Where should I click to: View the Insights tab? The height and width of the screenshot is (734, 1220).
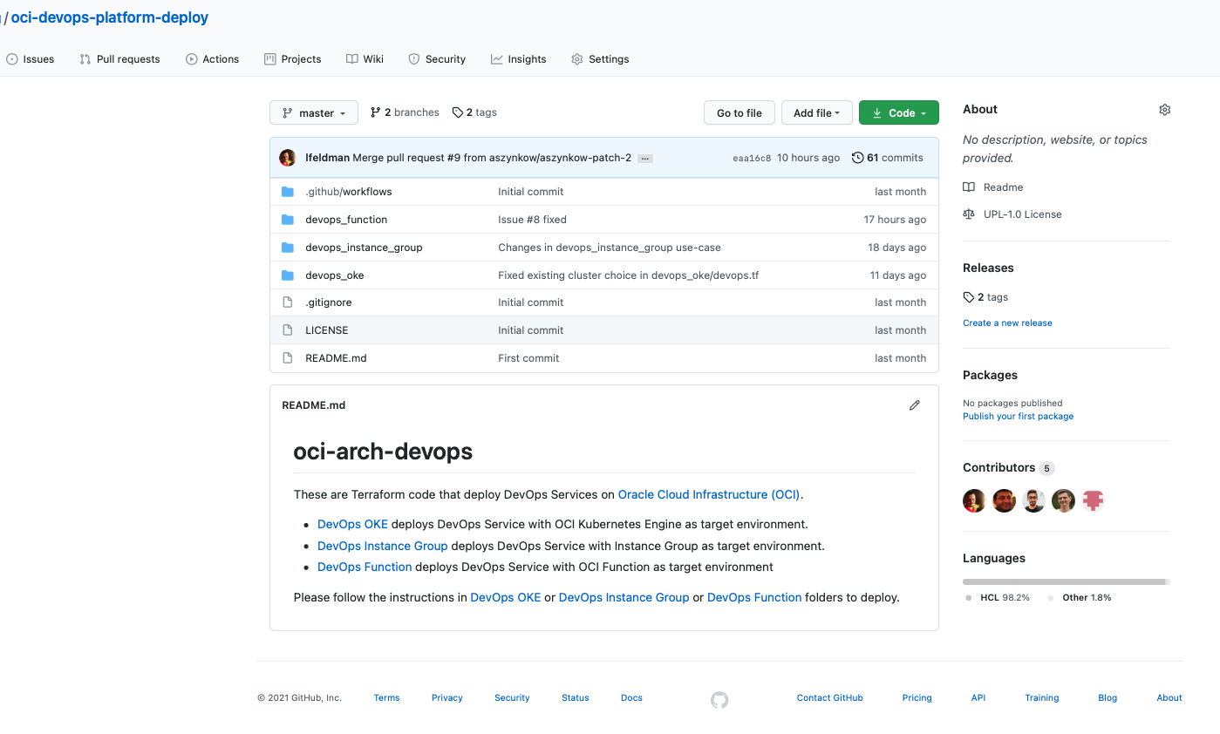518,59
